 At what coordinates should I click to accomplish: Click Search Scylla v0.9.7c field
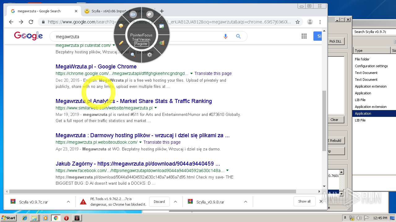[x=374, y=32]
